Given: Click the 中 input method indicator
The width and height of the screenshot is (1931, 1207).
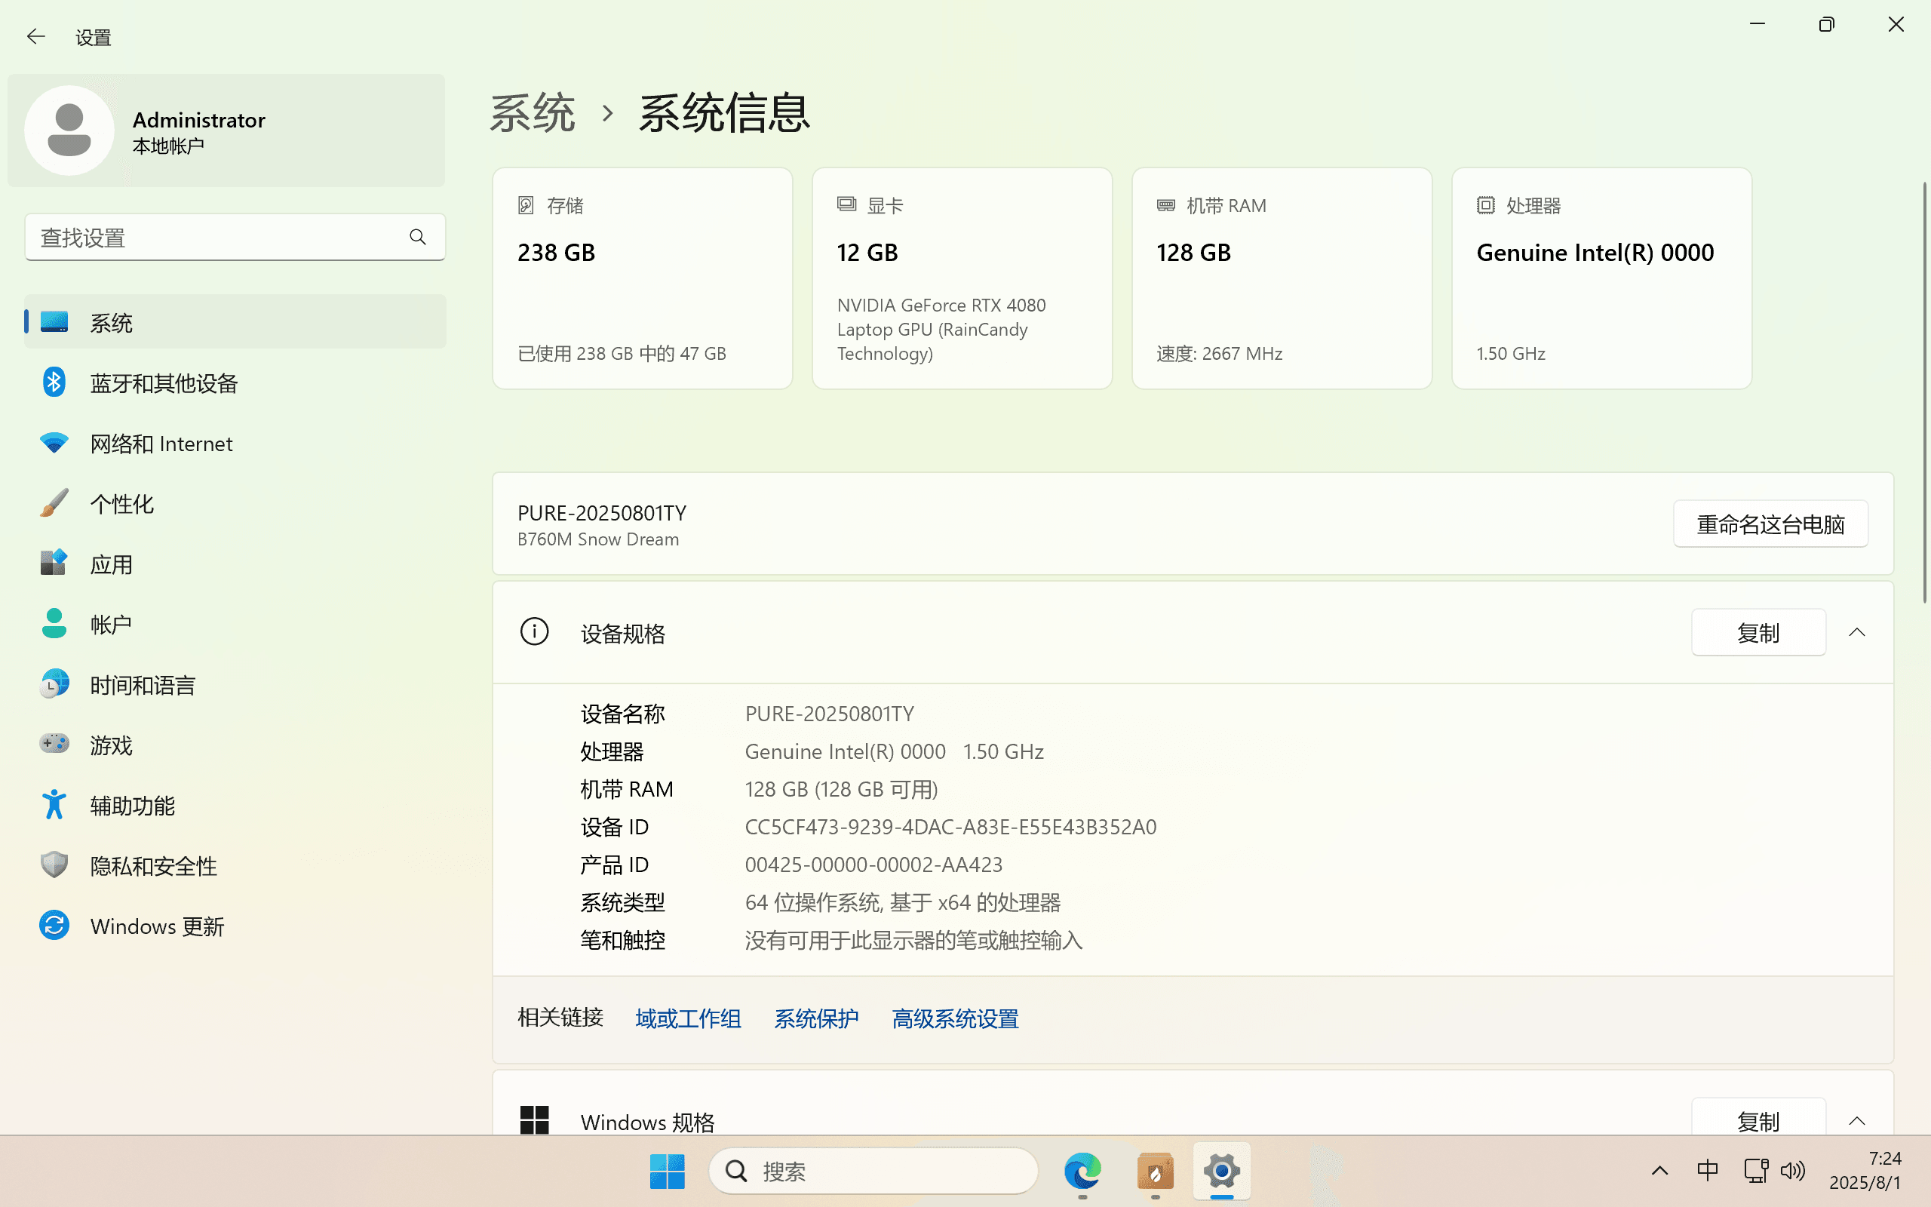Looking at the screenshot, I should click(1708, 1171).
